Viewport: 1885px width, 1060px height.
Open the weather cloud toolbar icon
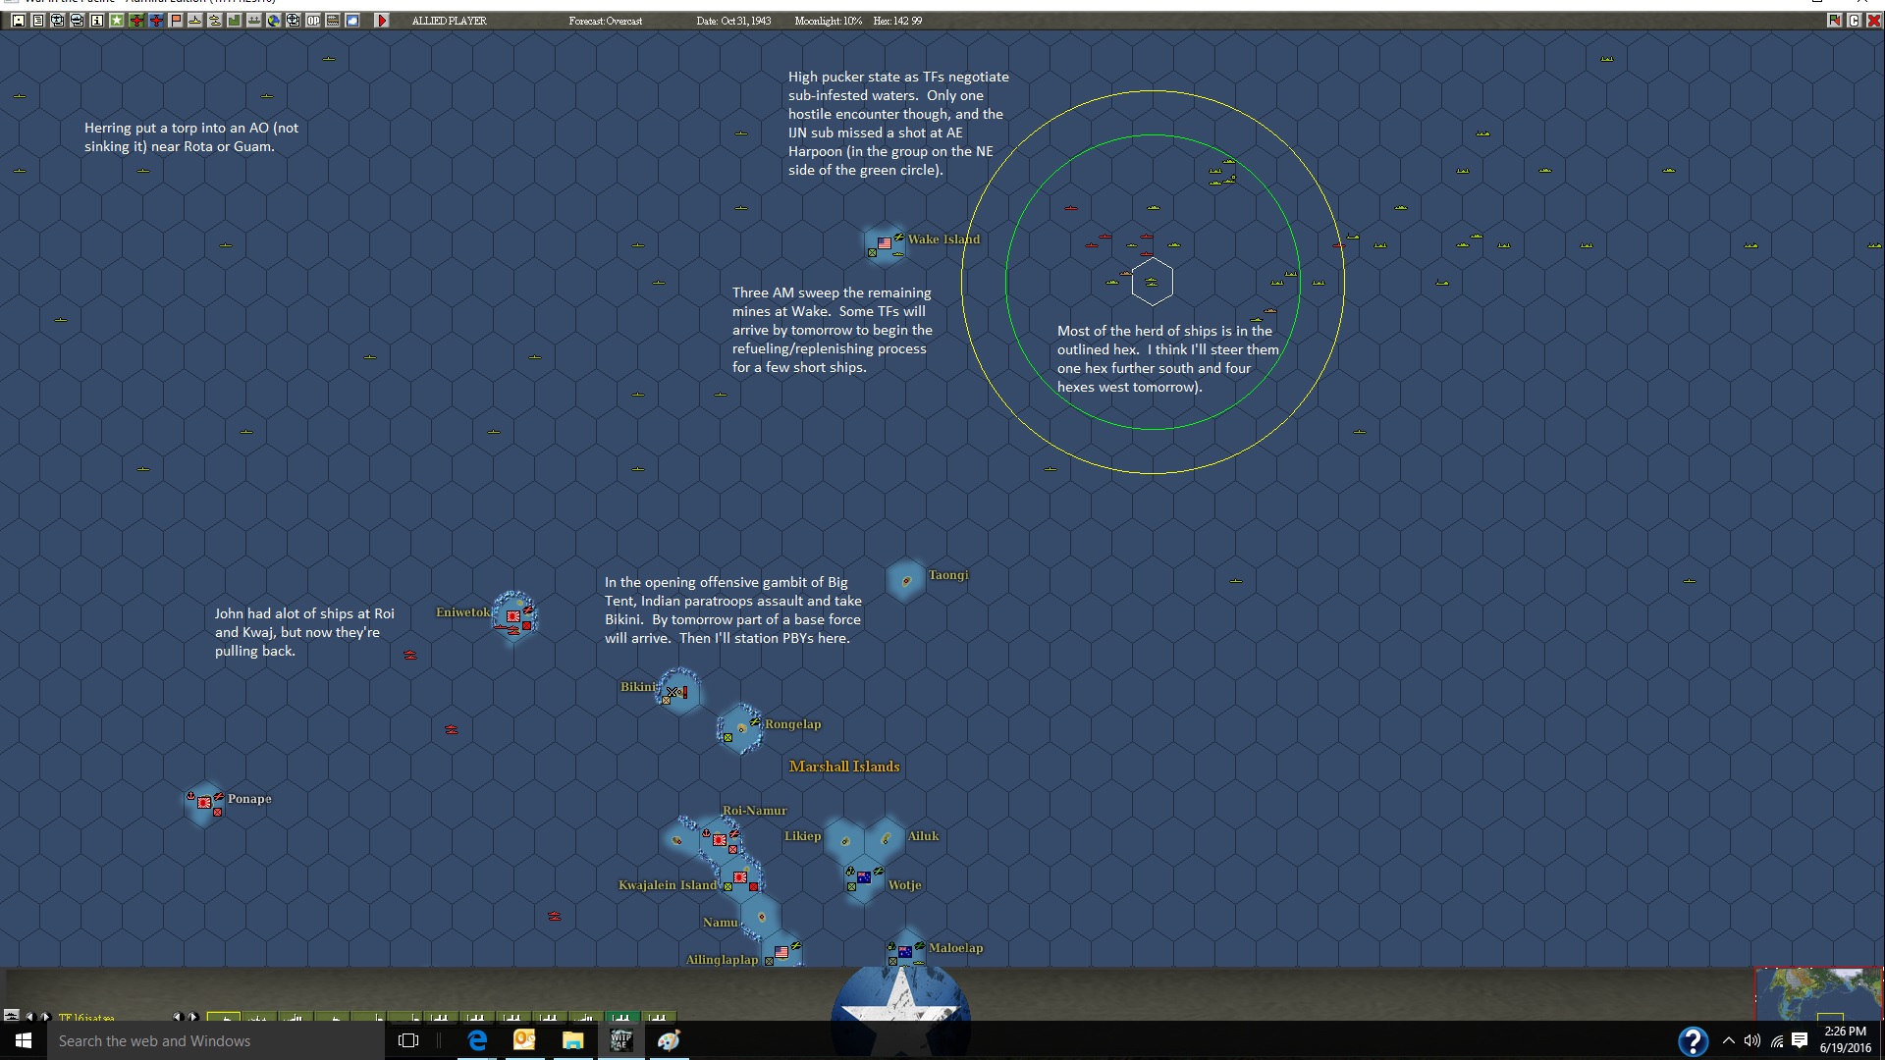[351, 21]
